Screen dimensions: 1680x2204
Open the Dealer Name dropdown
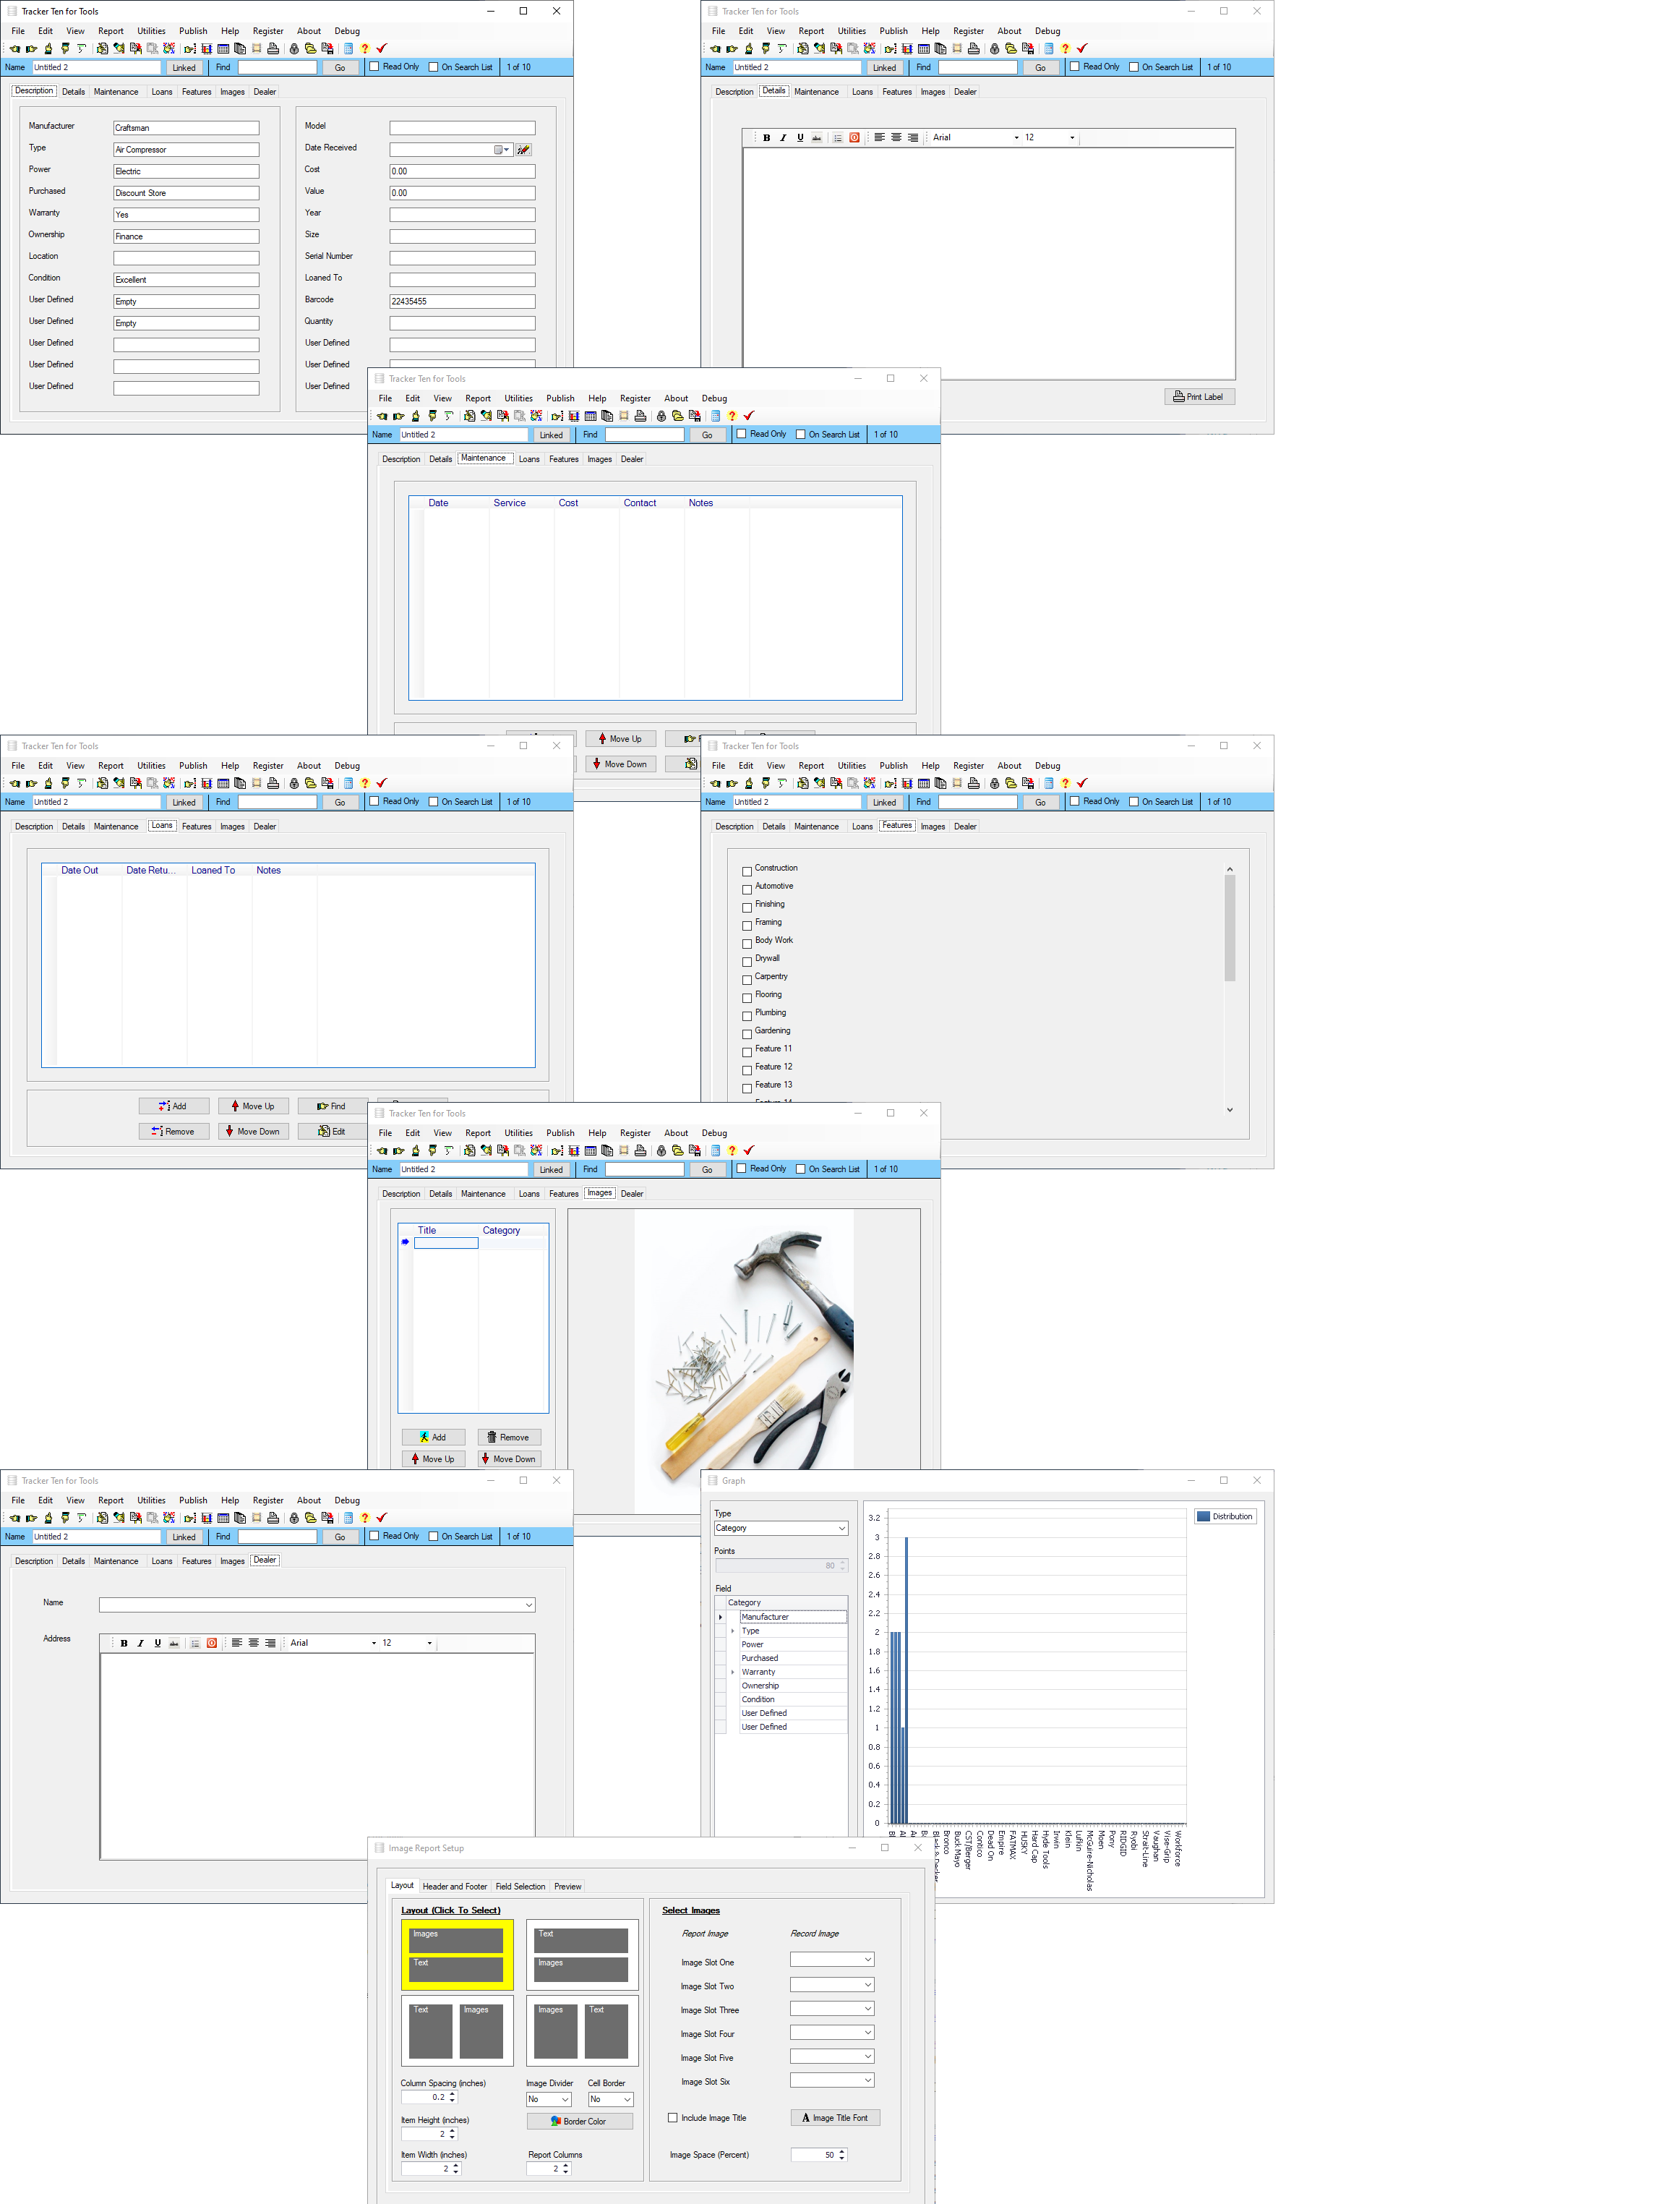click(528, 1605)
